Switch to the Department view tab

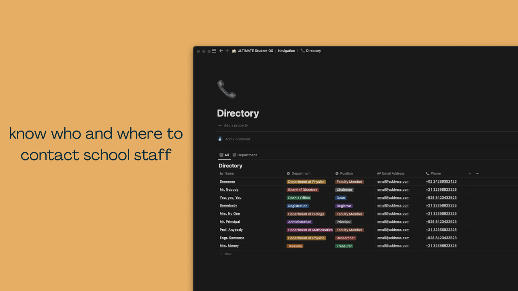(x=245, y=155)
